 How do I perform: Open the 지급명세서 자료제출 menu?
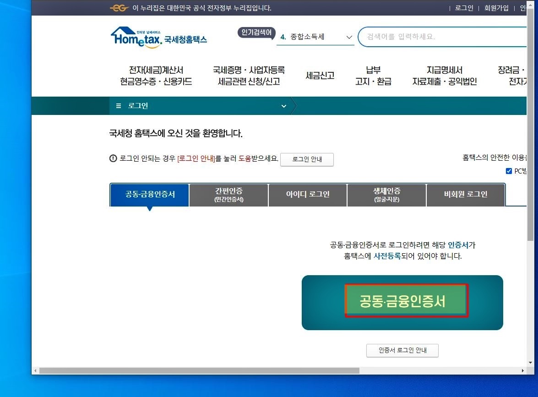pyautogui.click(x=444, y=76)
